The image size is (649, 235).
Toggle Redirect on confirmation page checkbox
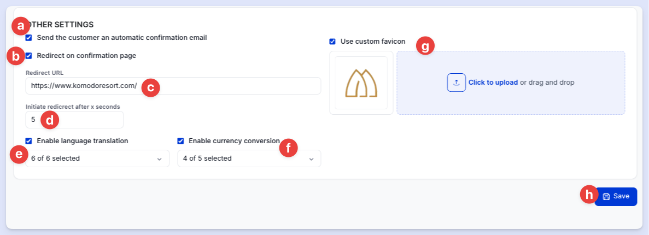pyautogui.click(x=28, y=55)
